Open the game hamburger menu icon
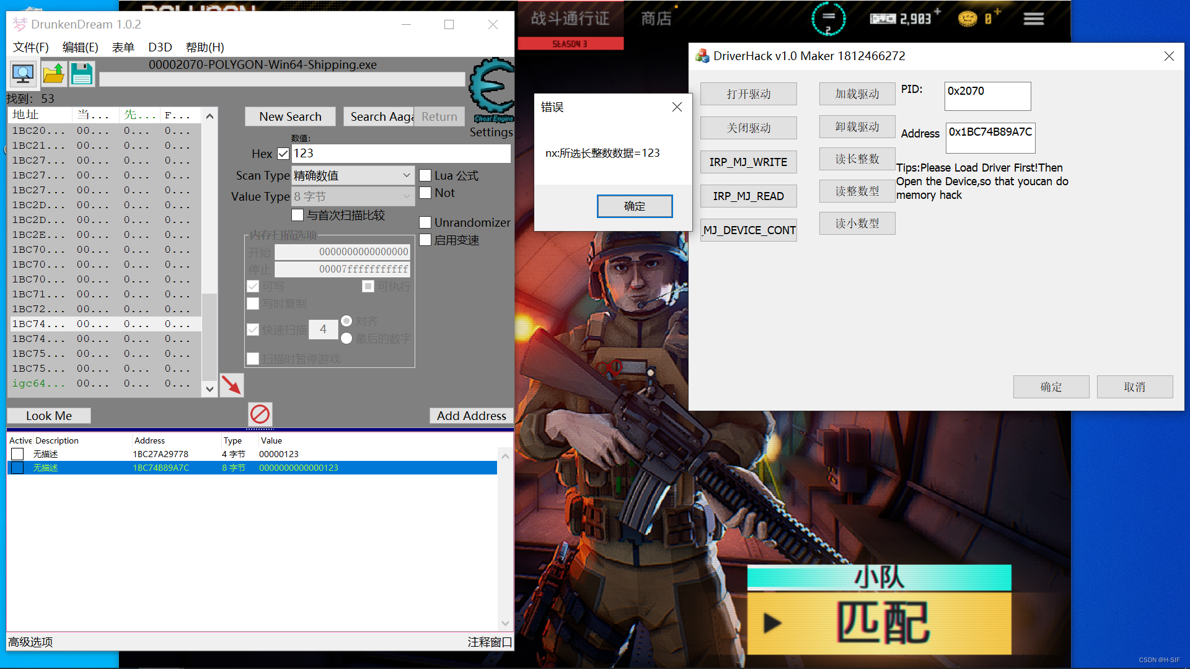This screenshot has width=1190, height=669. [1033, 19]
